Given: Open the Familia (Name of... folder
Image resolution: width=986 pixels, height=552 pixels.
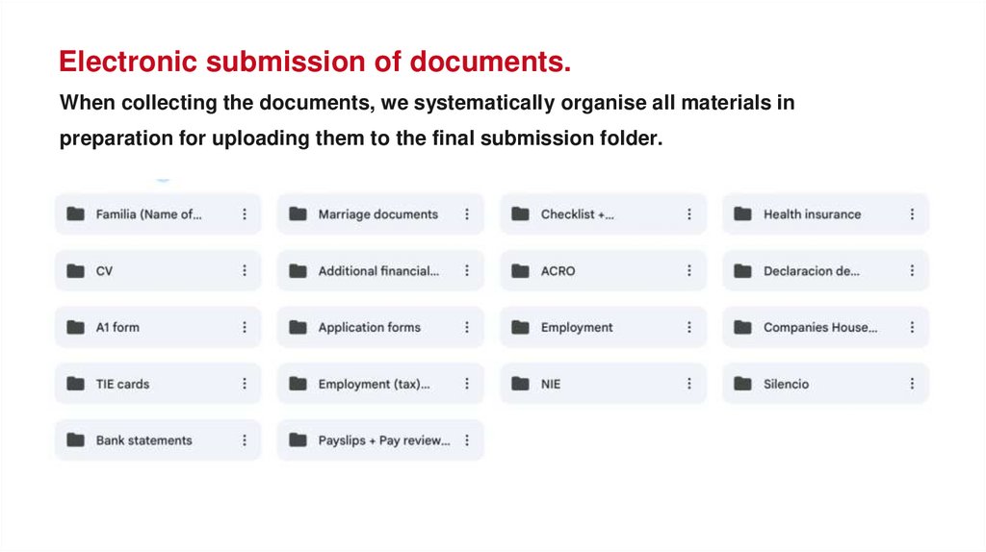Looking at the screenshot, I should (148, 214).
